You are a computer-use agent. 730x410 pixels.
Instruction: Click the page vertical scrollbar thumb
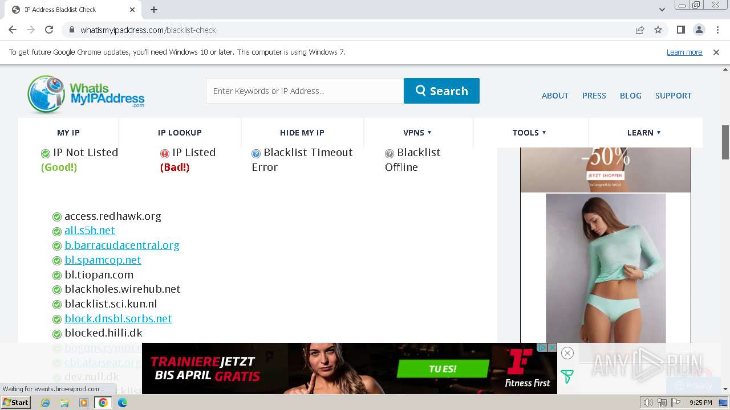point(725,142)
